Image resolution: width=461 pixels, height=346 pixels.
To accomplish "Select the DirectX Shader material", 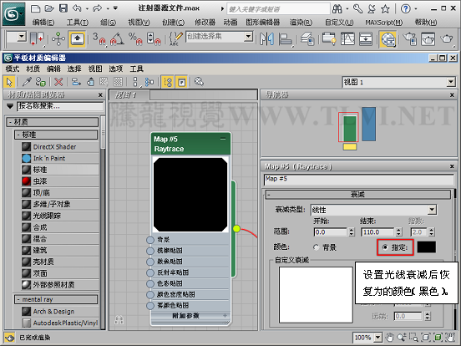I will coord(60,146).
